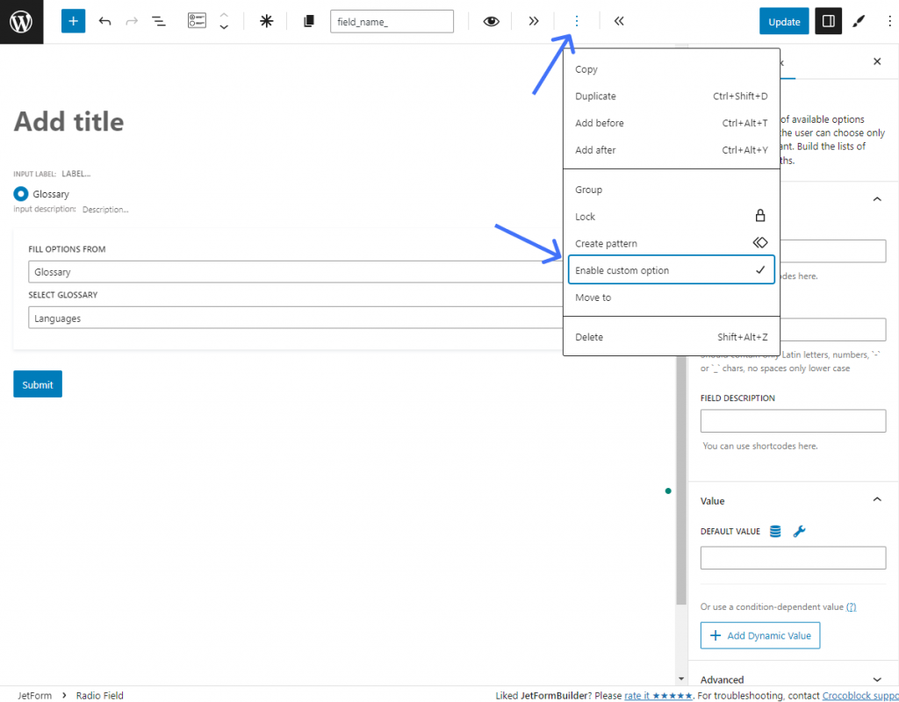Open the Styles paintbrush icon
The width and height of the screenshot is (899, 702).
click(x=859, y=20)
